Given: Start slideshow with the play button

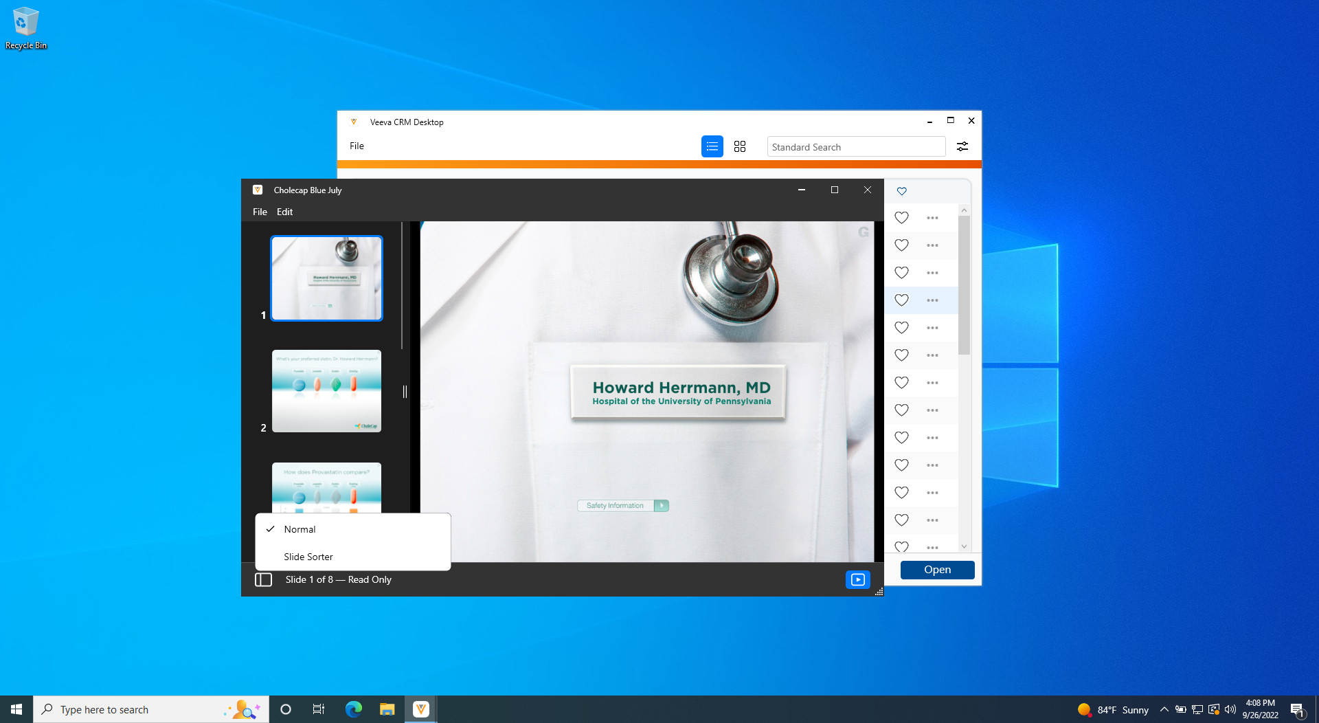Looking at the screenshot, I should [857, 579].
